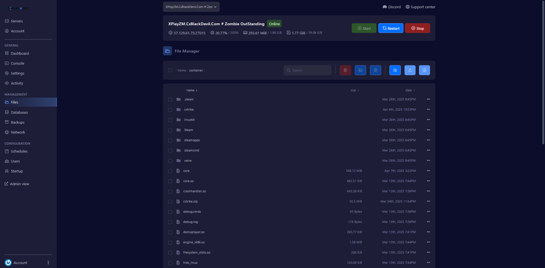The height and width of the screenshot is (268, 545).
Task: Select the core.so file checkbox
Action: click(x=170, y=181)
